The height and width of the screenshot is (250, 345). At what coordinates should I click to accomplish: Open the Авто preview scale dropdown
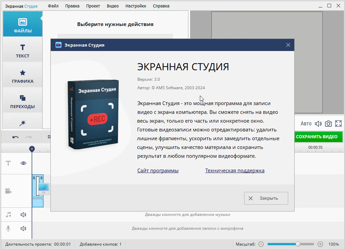(306, 124)
